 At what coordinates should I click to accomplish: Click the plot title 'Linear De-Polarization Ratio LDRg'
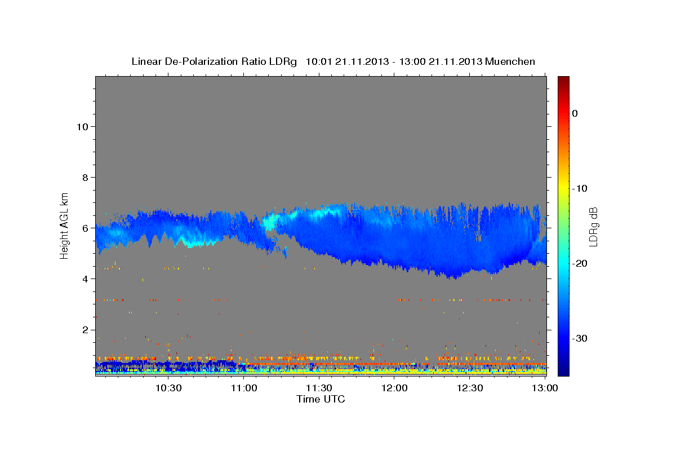(214, 61)
